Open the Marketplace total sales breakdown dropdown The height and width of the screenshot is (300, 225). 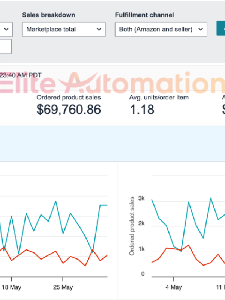(64, 29)
